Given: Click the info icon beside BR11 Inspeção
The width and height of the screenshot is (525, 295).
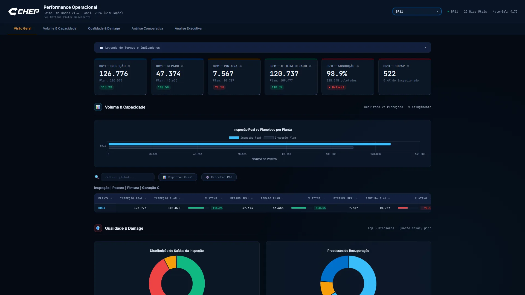Looking at the screenshot, I should 129,66.
